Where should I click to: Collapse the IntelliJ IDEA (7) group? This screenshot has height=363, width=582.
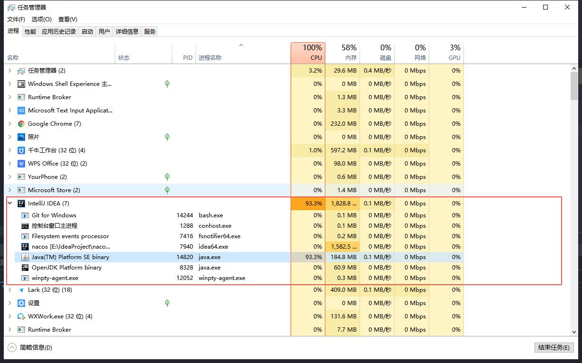[10, 204]
